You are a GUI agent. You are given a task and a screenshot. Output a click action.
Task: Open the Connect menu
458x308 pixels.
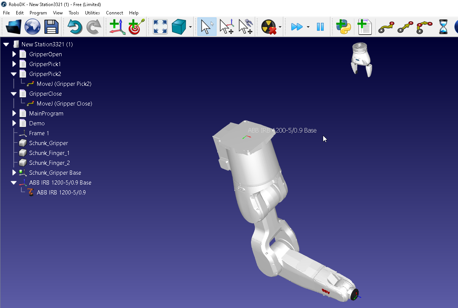pyautogui.click(x=114, y=13)
